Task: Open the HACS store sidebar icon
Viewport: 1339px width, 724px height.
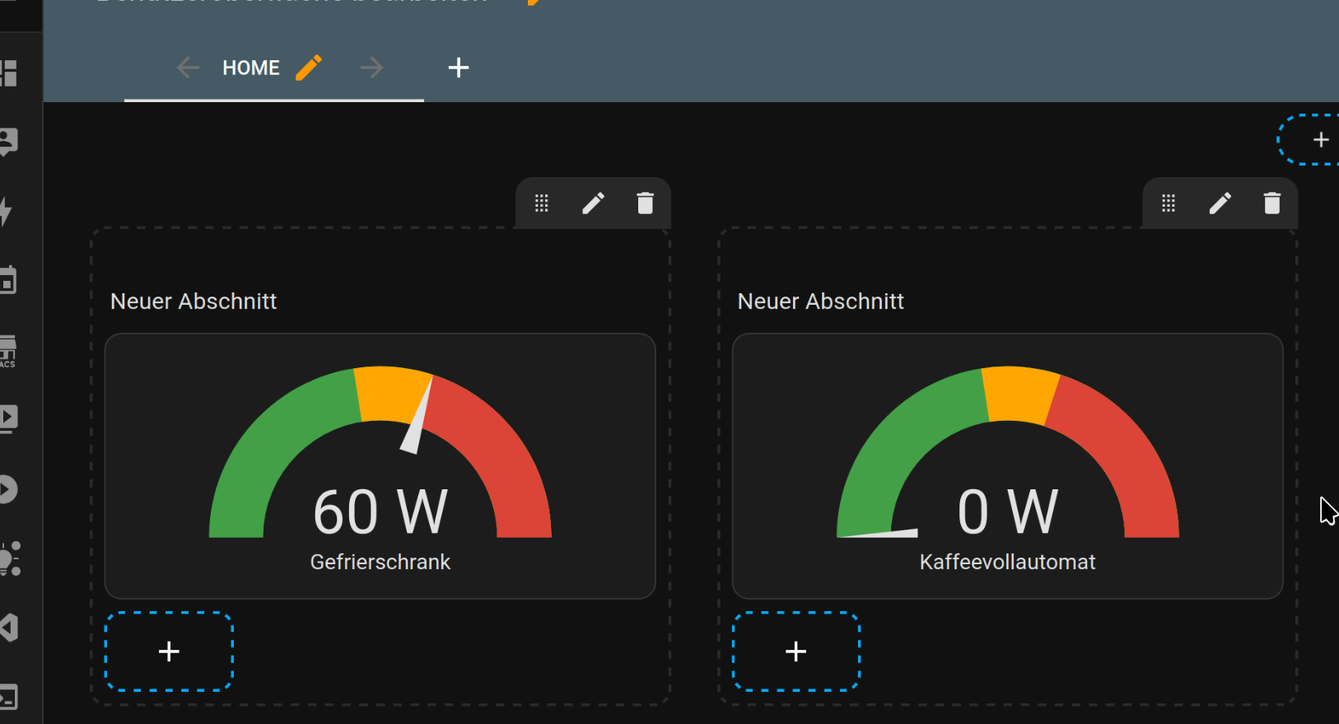Action: coord(7,351)
